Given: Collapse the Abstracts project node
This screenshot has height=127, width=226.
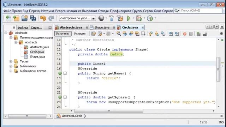Looking at the screenshot, I should tap(6, 33).
